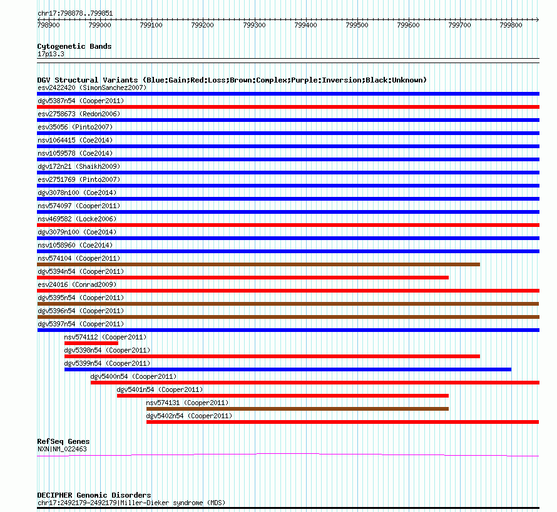Open the dgv5396n54 (Cooper2011) label

81,311
